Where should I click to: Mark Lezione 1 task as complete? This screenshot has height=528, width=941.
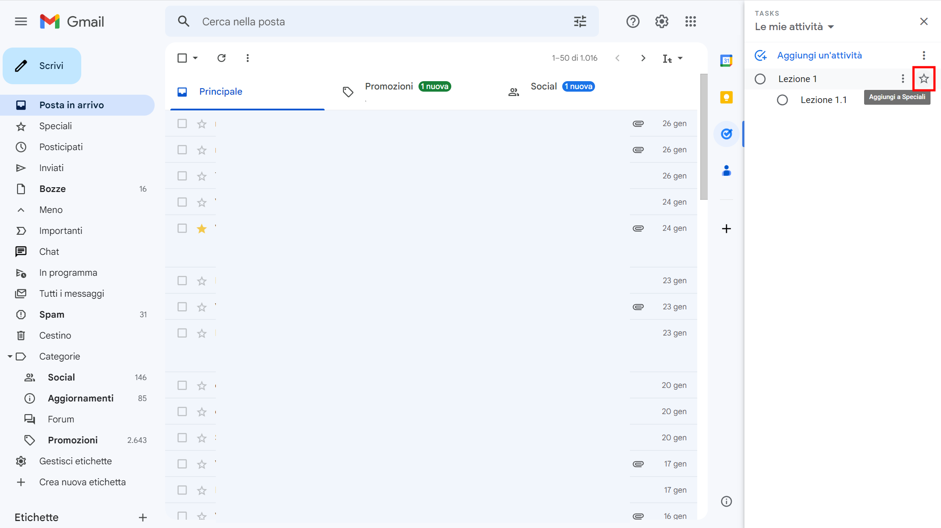[760, 79]
